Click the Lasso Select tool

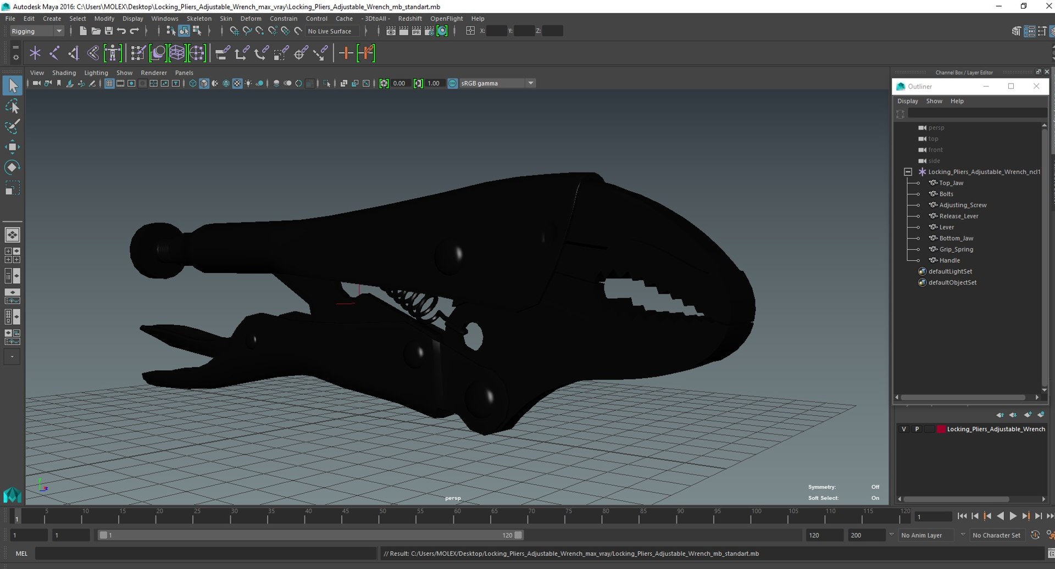(x=12, y=107)
